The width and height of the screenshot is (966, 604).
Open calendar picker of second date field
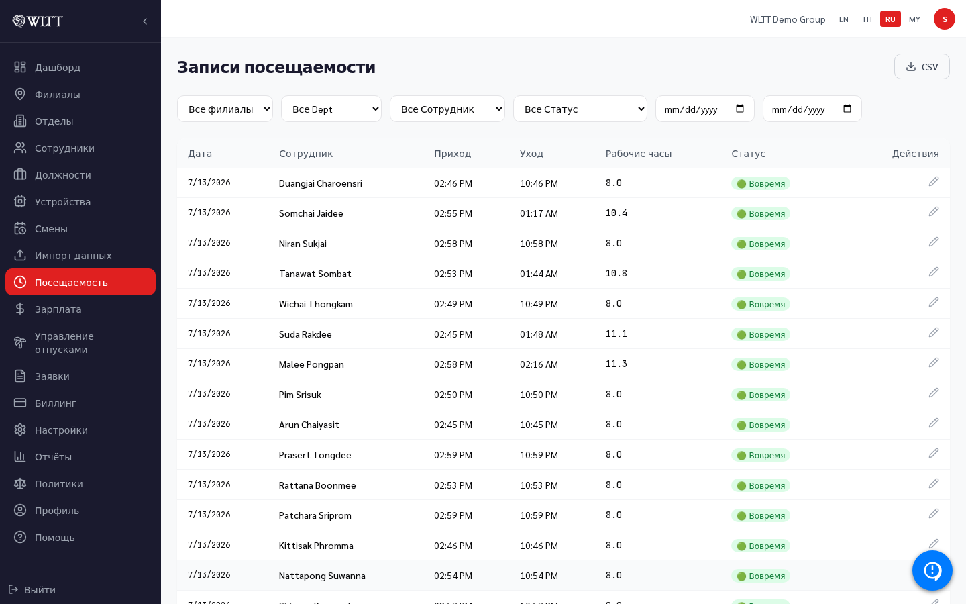coord(847,109)
